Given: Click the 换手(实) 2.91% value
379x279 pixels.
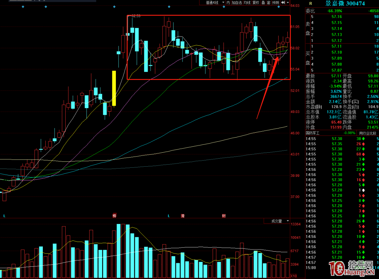Looking at the screenshot, I should pyautogui.click(x=373, y=102).
